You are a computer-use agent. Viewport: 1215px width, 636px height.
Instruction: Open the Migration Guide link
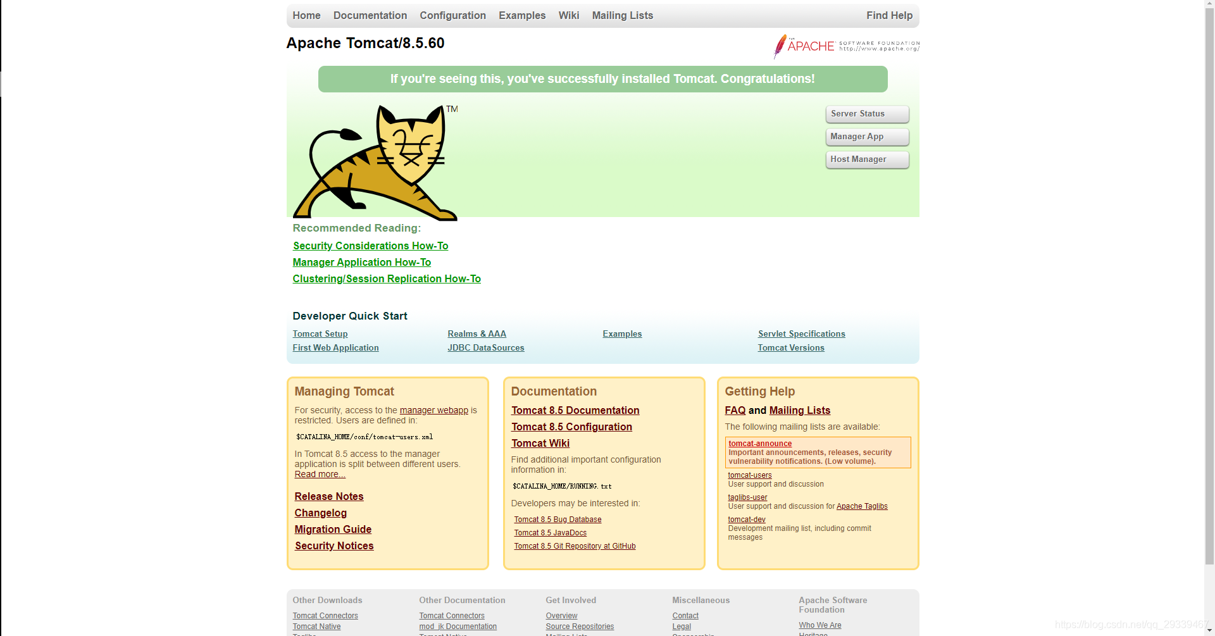pos(333,529)
